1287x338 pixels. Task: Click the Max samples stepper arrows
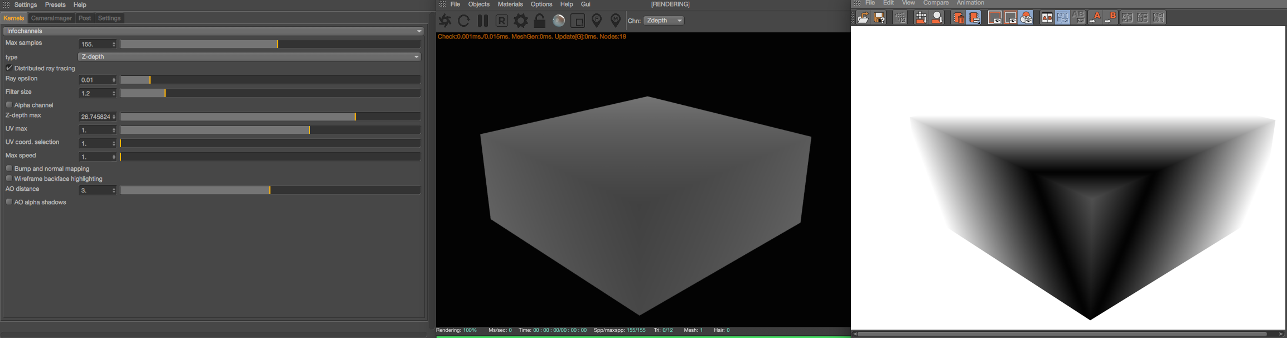[114, 44]
